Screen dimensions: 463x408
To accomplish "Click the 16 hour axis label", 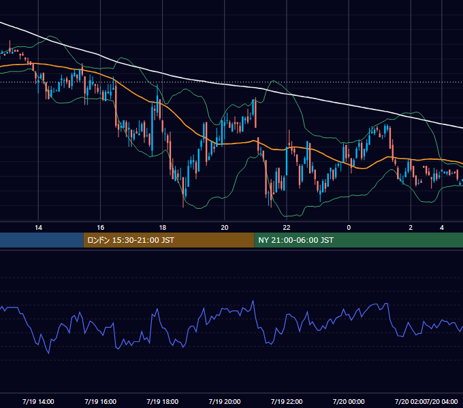I will coord(100,228).
